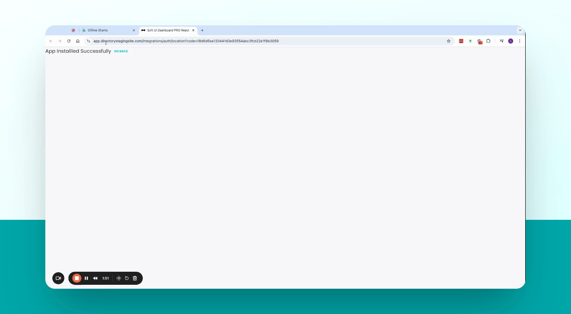This screenshot has width=571, height=314.
Task: Open a new browser tab
Action: coord(202,31)
